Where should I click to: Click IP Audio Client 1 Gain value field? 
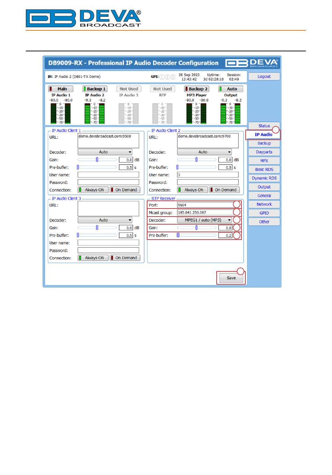(x=126, y=160)
